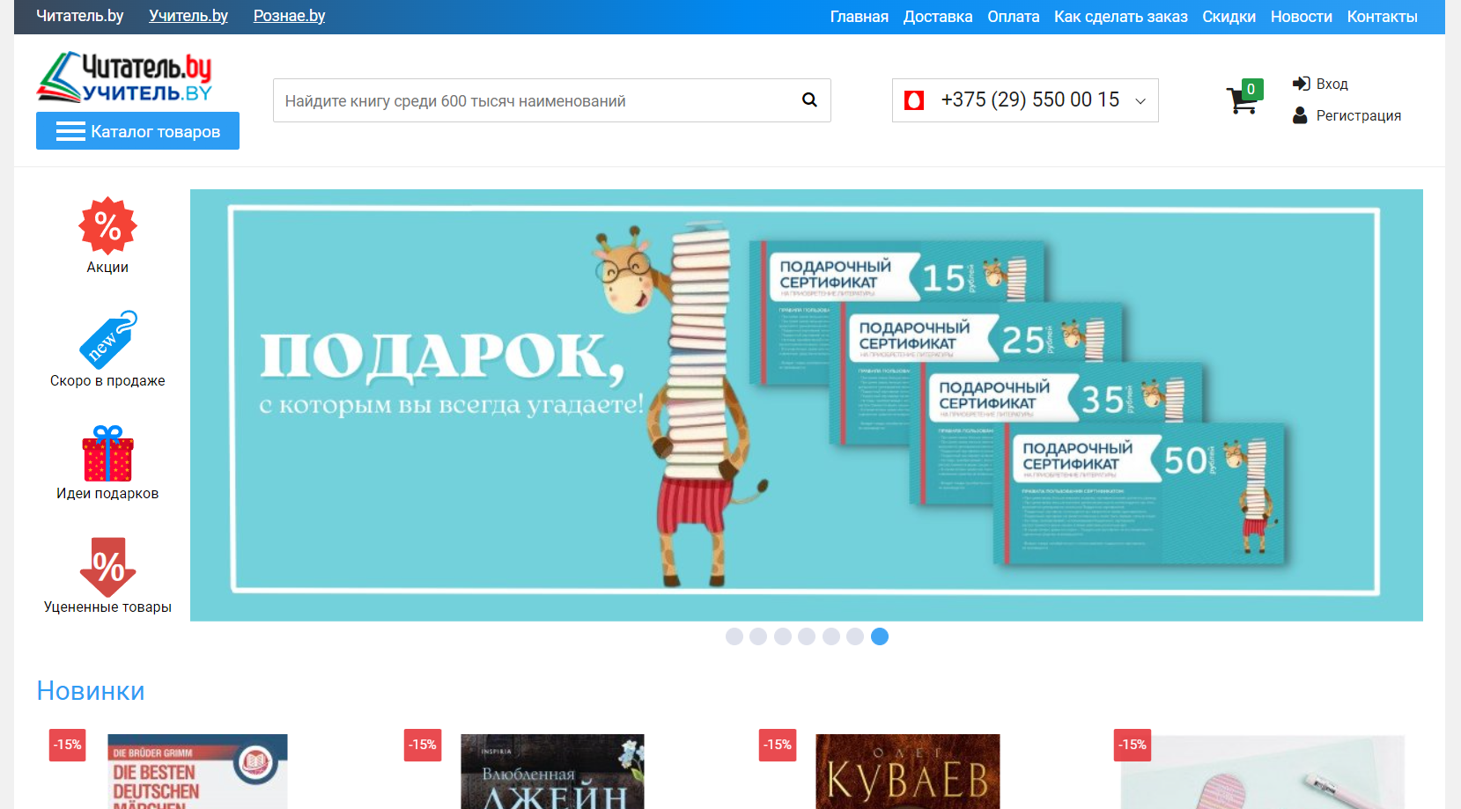The image size is (1461, 809).
Task: Click the Вход link
Action: pyautogui.click(x=1332, y=84)
